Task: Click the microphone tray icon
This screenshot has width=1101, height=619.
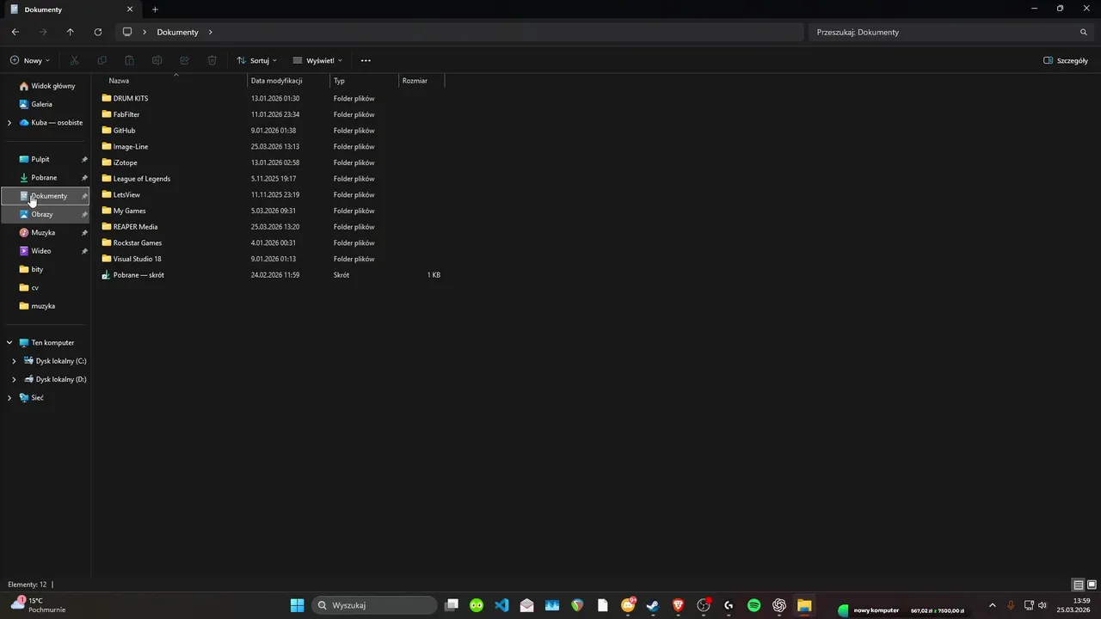Action: click(1011, 605)
